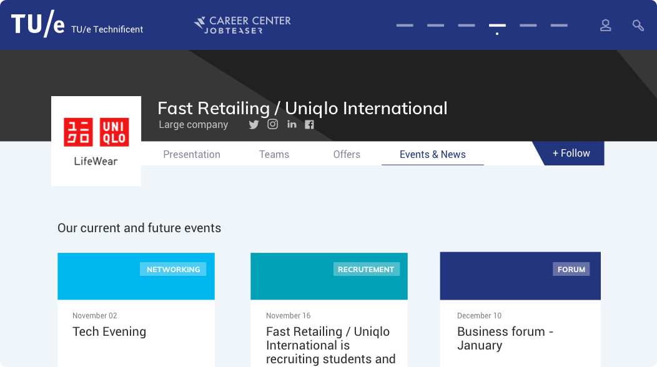
Task: Open the Instagram profile icon
Action: 273,124
